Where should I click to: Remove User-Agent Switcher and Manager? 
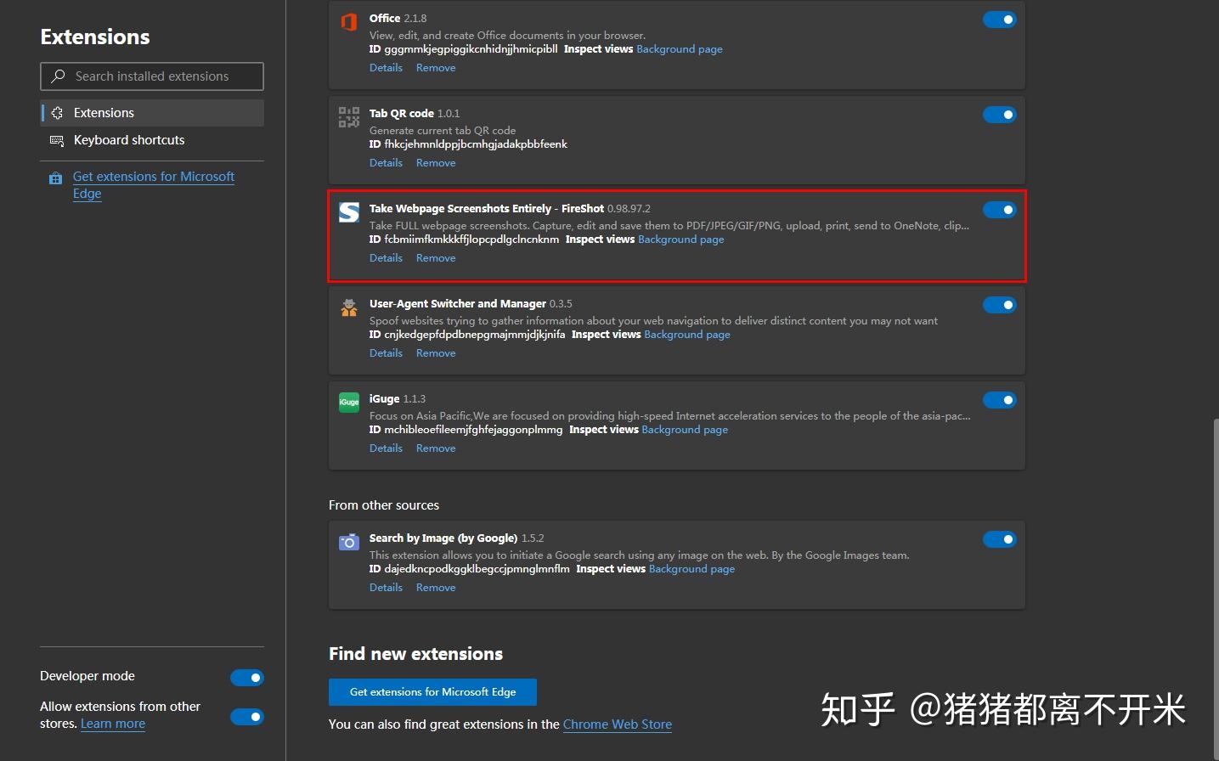click(x=436, y=353)
